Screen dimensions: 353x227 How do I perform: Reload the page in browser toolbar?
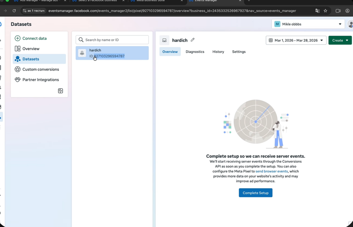(14, 11)
